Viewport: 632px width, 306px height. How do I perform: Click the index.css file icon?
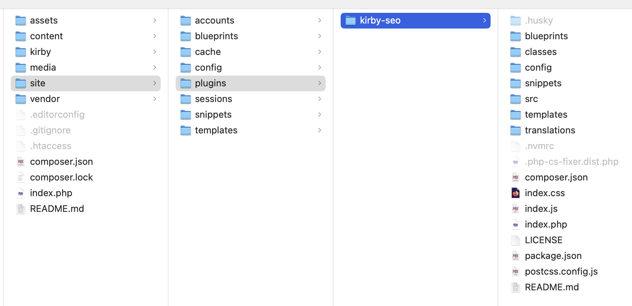coord(515,193)
